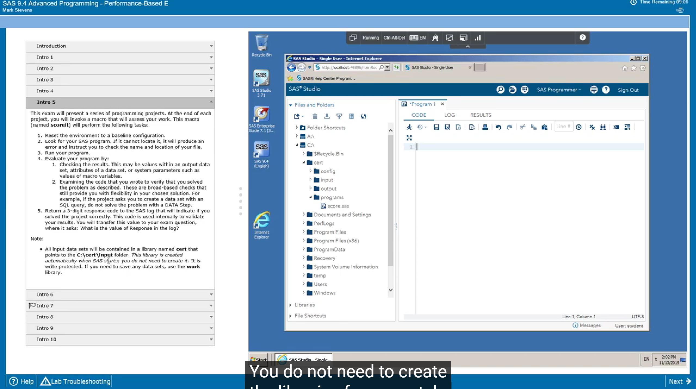Open Lab Troubleshooting
The height and width of the screenshot is (389, 696).
click(x=76, y=381)
